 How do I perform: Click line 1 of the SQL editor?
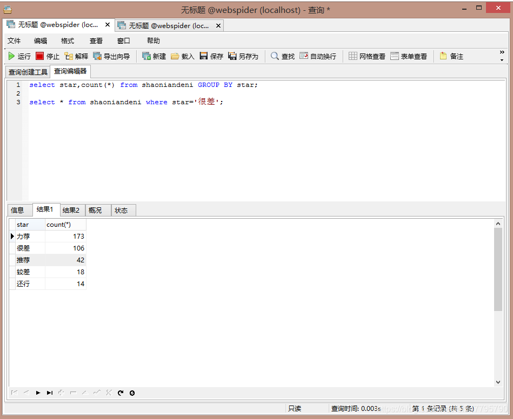143,85
